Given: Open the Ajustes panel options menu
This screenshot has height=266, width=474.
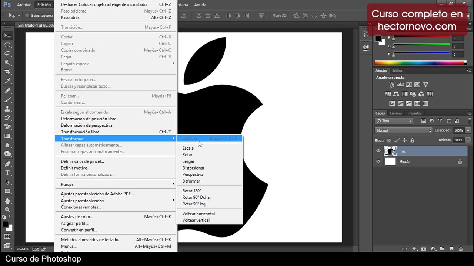Looking at the screenshot, I should click(x=469, y=71).
